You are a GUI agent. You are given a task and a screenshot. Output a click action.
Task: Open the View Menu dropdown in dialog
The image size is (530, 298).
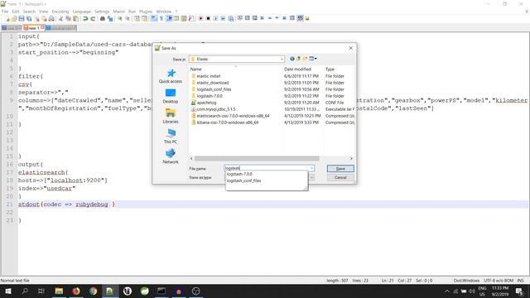pyautogui.click(x=313, y=59)
